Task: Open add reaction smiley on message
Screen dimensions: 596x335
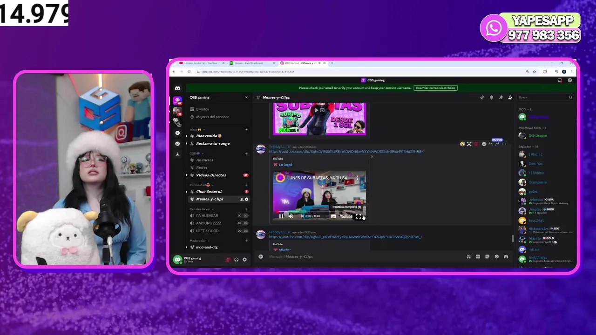Action: pyautogui.click(x=484, y=144)
